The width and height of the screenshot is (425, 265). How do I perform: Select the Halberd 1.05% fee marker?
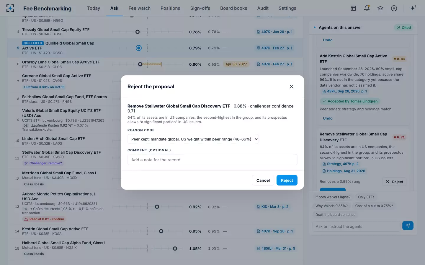click(x=175, y=249)
